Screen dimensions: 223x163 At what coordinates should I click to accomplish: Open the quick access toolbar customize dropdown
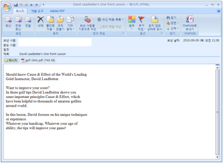click(43, 4)
